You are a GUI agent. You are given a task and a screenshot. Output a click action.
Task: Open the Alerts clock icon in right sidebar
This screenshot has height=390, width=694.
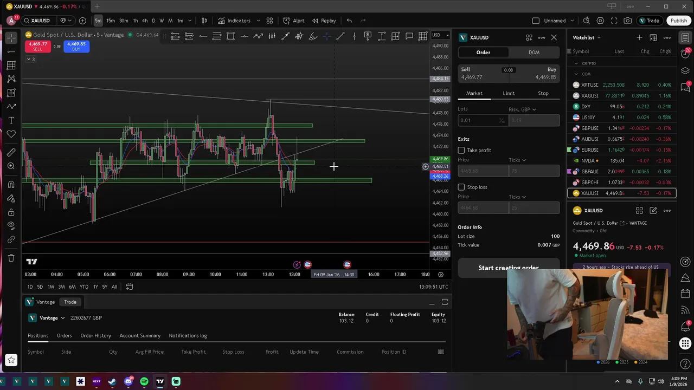pyautogui.click(x=685, y=54)
